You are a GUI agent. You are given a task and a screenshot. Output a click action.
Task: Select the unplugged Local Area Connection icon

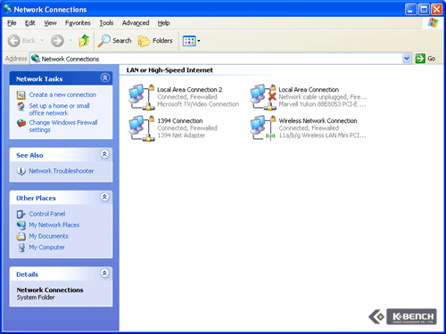(263, 97)
